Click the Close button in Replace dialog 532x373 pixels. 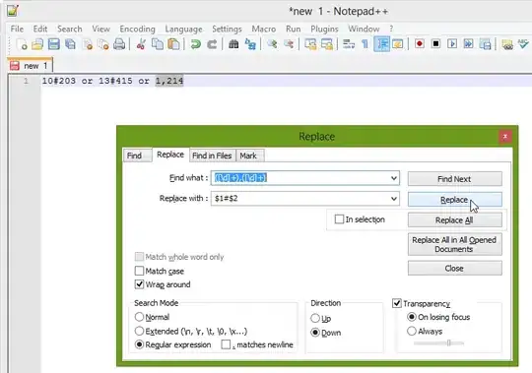pos(454,268)
